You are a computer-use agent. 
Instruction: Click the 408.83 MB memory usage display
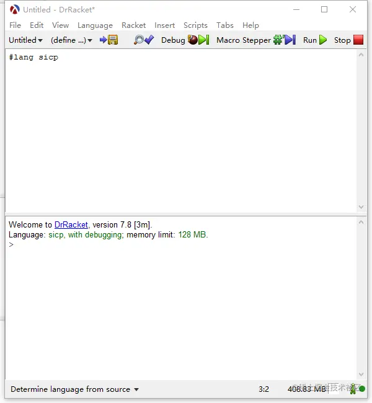[307, 389]
